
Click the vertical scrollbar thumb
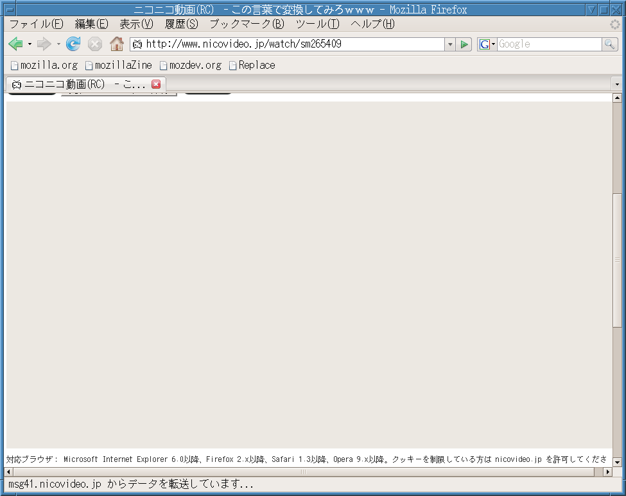[x=617, y=260]
